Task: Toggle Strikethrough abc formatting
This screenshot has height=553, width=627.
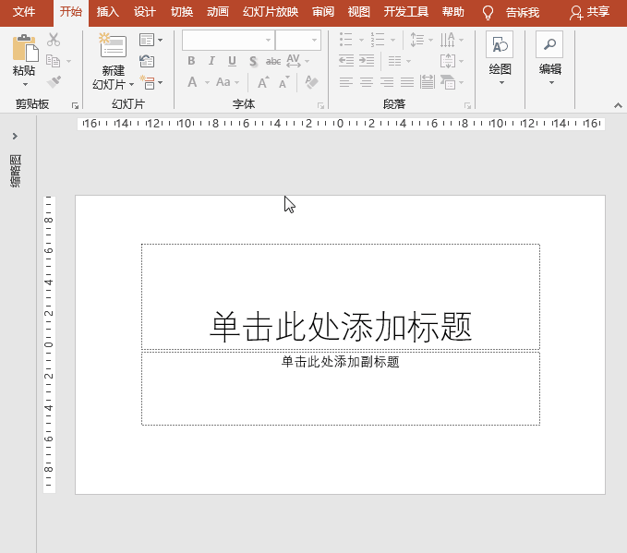Action: (273, 61)
